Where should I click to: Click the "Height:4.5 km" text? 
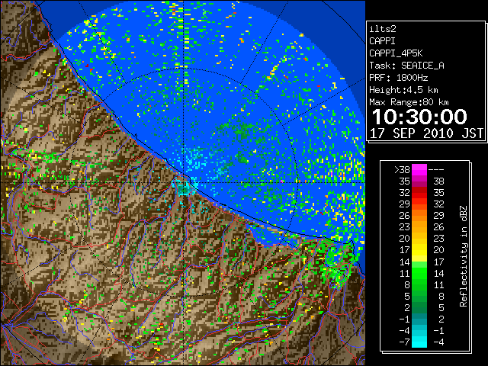point(403,90)
